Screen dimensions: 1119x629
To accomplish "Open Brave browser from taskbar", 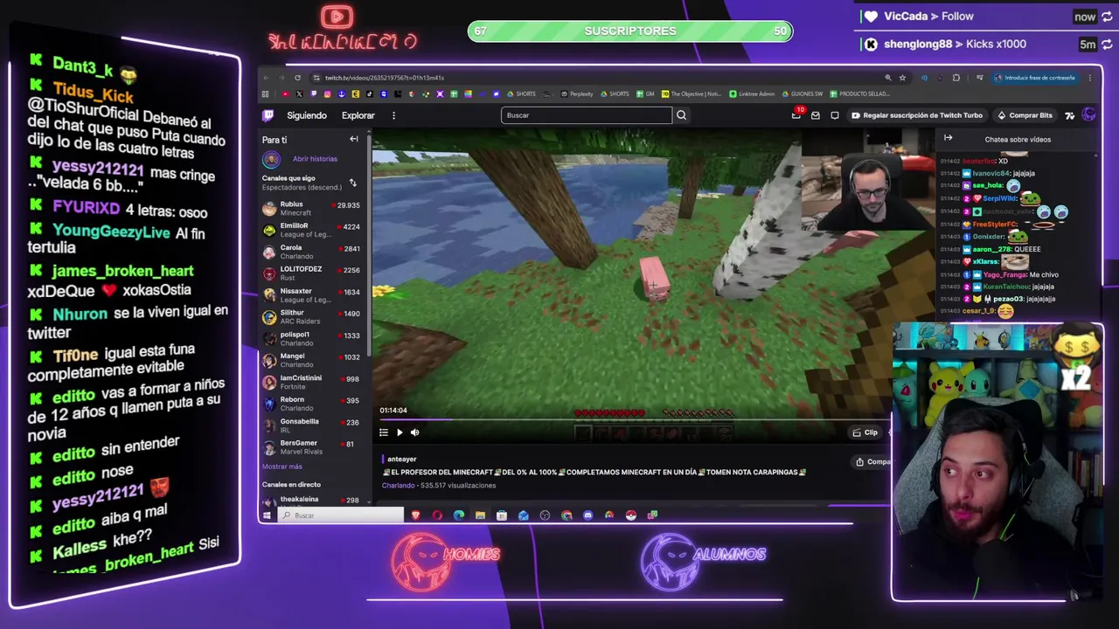I will coord(416,515).
